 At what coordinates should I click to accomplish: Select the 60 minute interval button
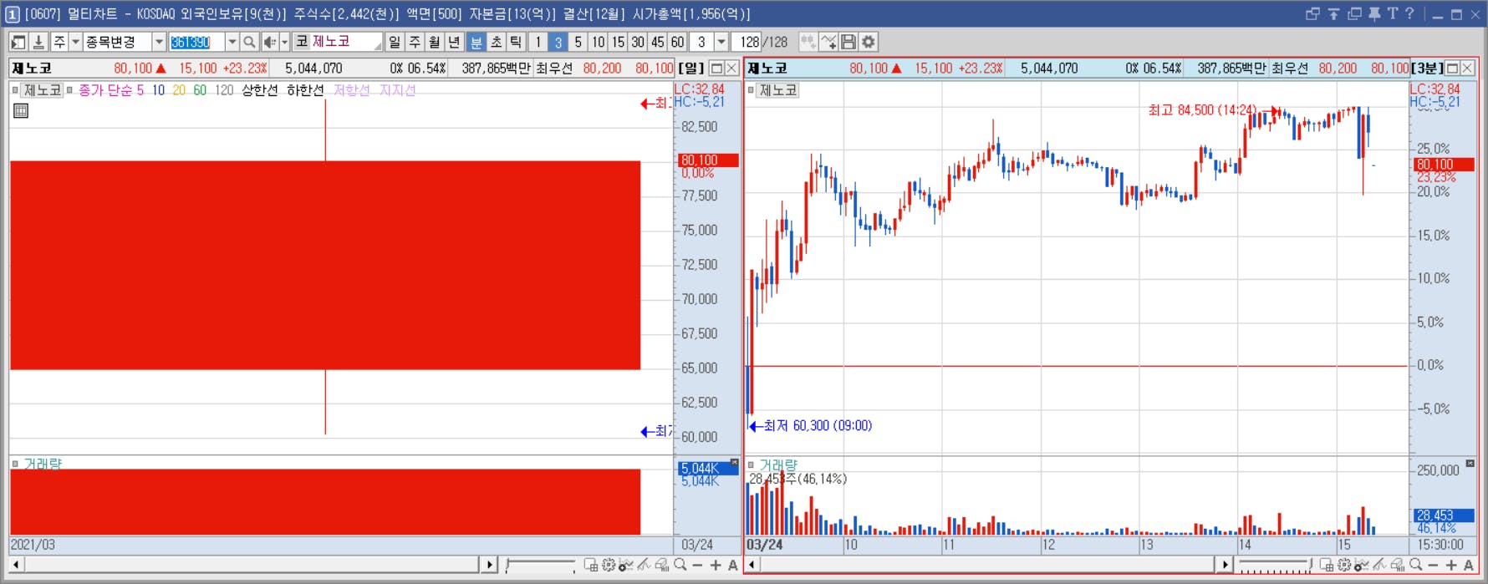point(678,42)
